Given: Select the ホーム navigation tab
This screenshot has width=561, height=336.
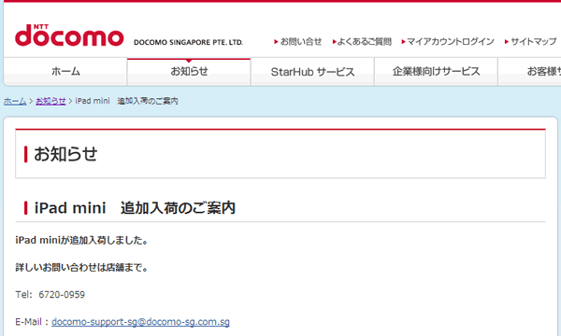Looking at the screenshot, I should click(x=65, y=72).
